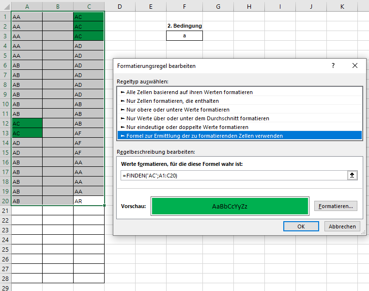The height and width of the screenshot is (291, 369).
Task: Select row 12 header
Action: tap(5, 124)
